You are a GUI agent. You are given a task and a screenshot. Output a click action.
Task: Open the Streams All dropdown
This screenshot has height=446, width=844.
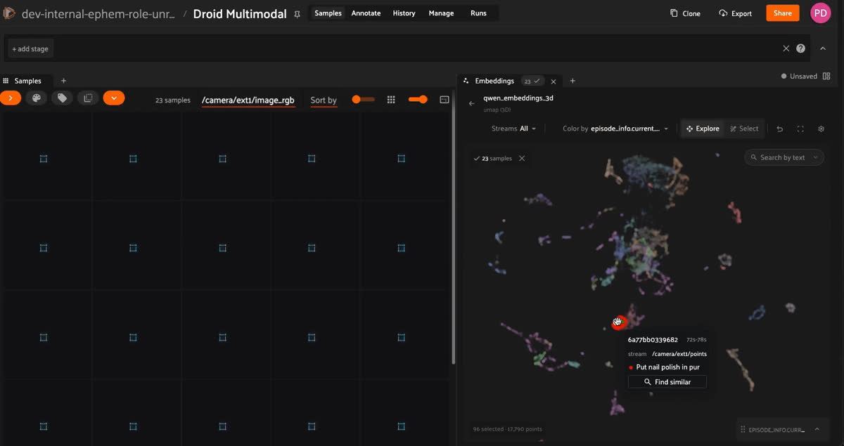coord(513,129)
